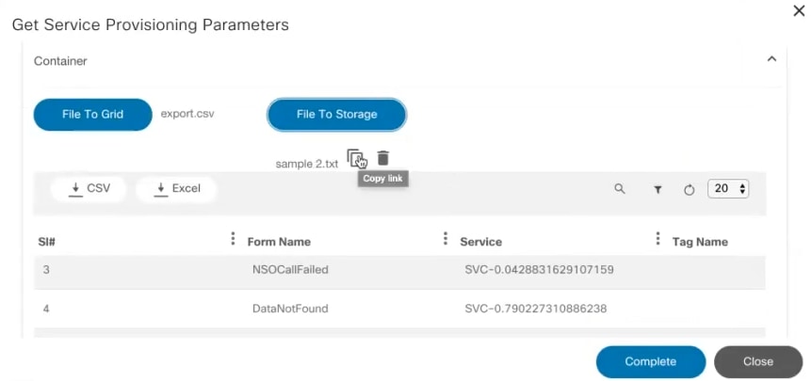812x381 pixels.
Task: Open the Sl# column options menu
Action: [233, 240]
